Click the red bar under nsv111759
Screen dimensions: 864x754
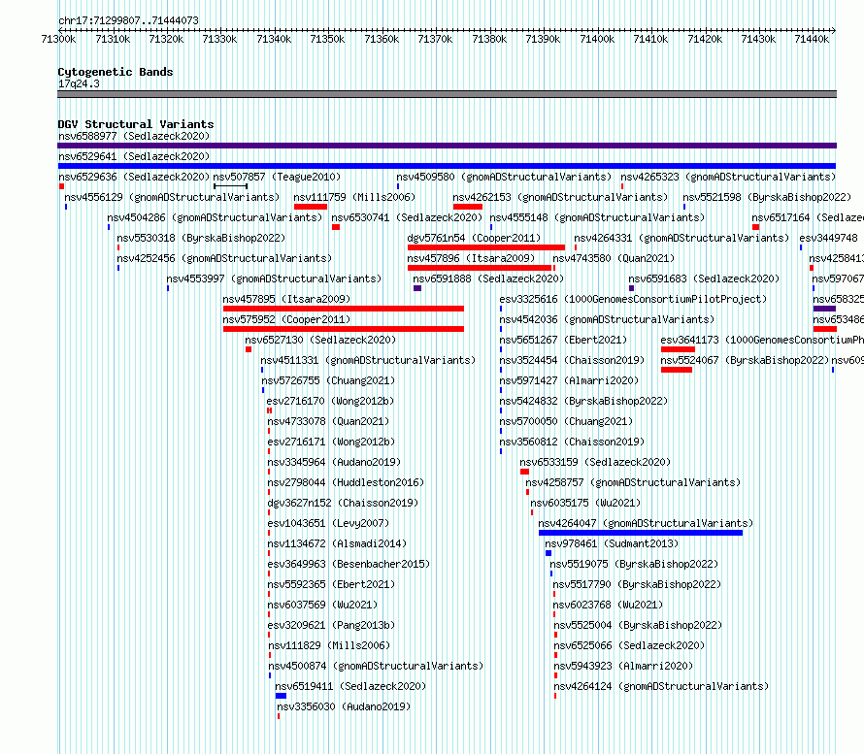coord(311,207)
